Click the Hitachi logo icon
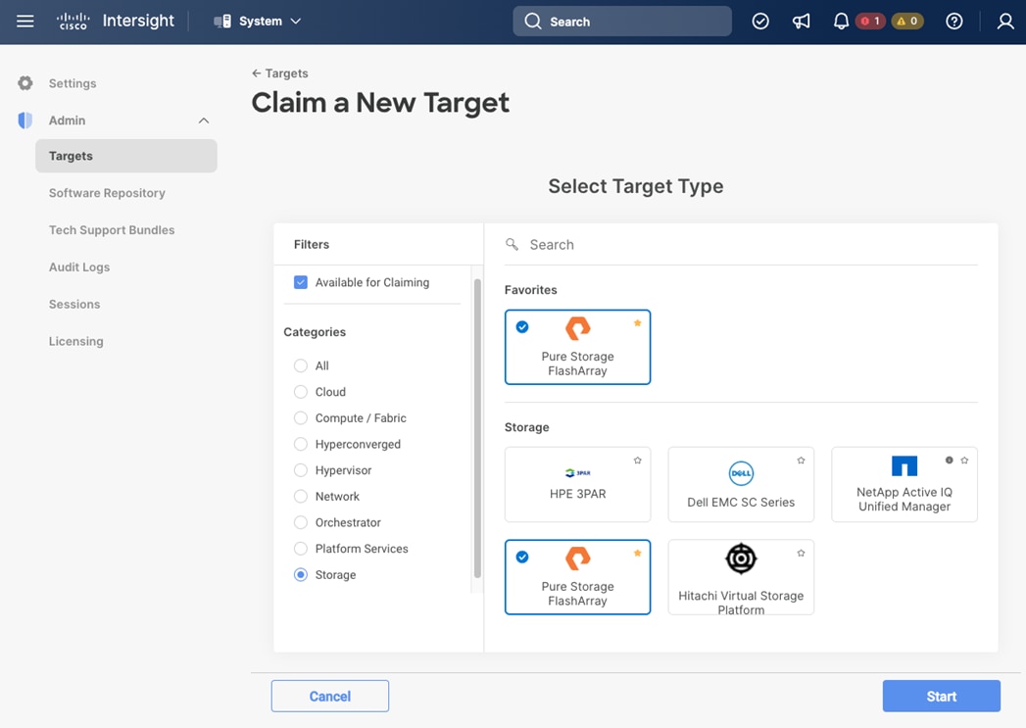 (x=741, y=558)
